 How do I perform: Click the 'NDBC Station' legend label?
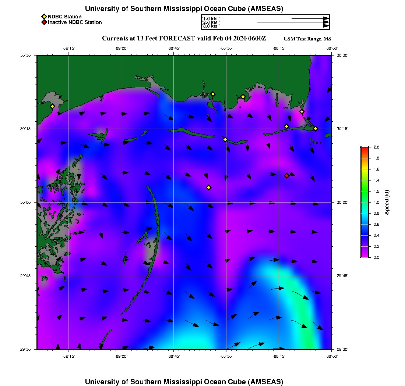coord(65,17)
